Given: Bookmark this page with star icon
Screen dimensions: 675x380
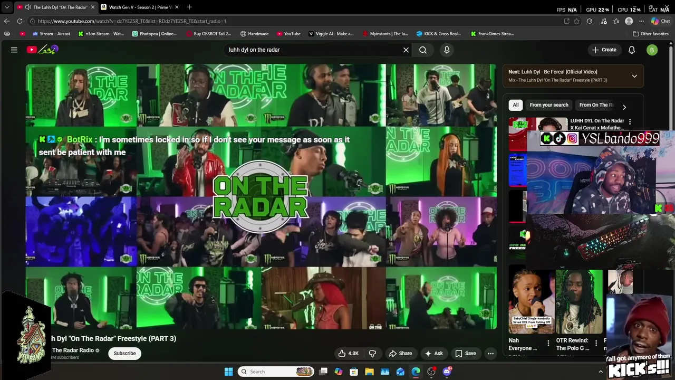Looking at the screenshot, I should [x=576, y=21].
